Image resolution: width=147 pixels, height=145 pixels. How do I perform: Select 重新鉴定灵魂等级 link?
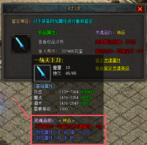coord(112,68)
